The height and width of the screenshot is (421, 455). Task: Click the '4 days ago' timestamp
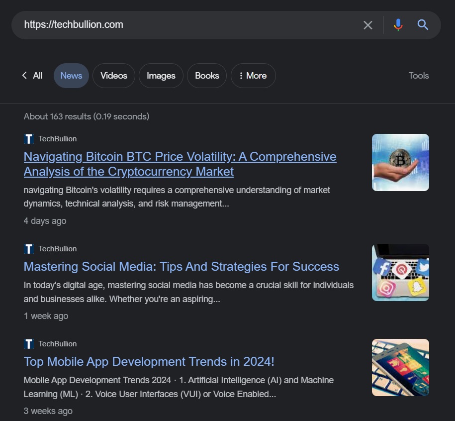45,221
